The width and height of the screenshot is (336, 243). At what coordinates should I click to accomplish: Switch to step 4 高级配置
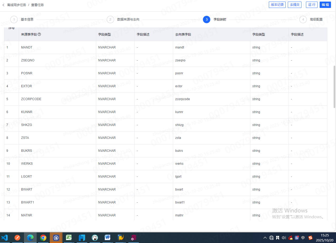click(303, 20)
